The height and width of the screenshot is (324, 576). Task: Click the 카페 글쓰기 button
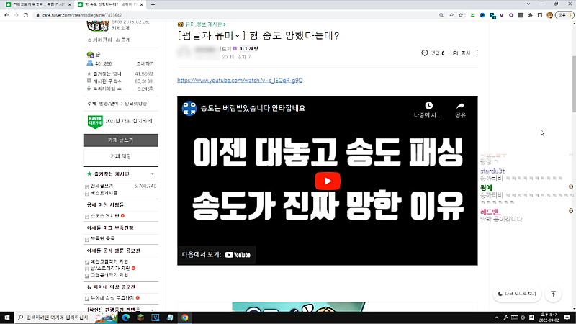[x=120, y=139]
